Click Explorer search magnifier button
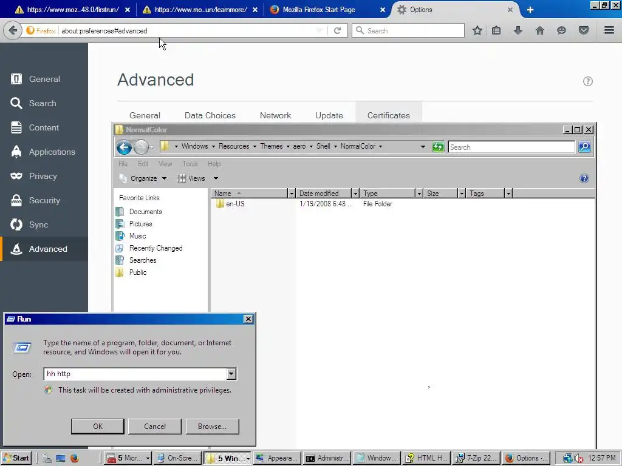Screen dimensions: 622x466 585,147
